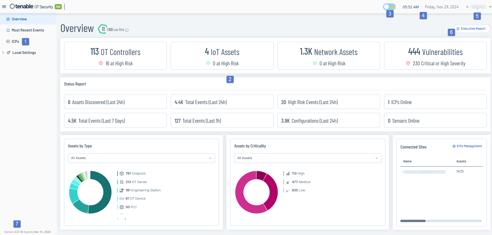Select Overview in the sidebar
This screenshot has height=235, width=492.
(x=19, y=19)
